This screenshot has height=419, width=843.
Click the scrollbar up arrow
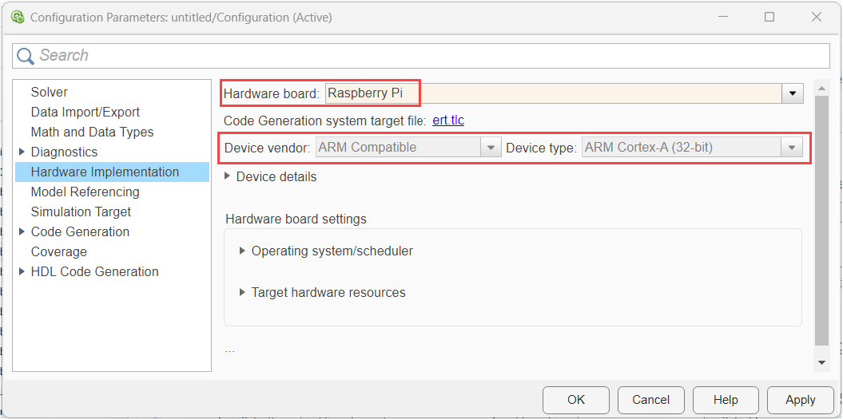tap(821, 89)
